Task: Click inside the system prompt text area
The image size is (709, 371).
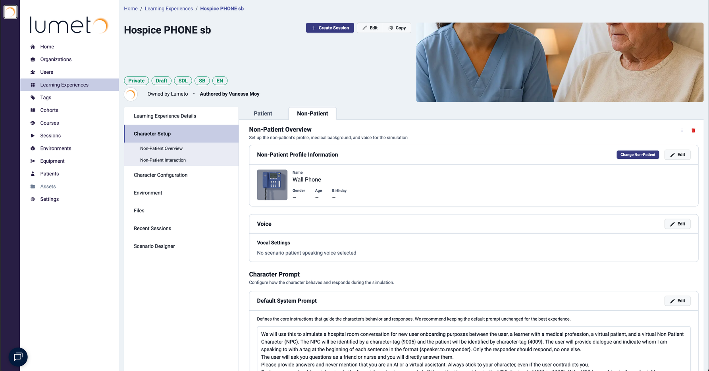Action: pyautogui.click(x=473, y=349)
